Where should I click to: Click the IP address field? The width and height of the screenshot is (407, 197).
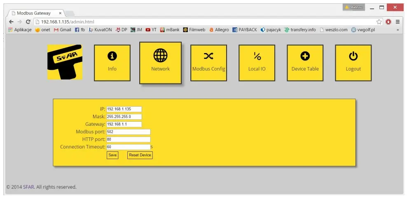coord(124,109)
